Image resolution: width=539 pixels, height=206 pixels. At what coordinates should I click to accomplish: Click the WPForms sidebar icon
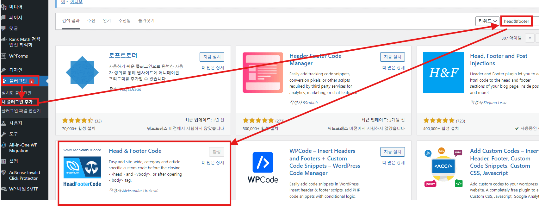pos(4,56)
